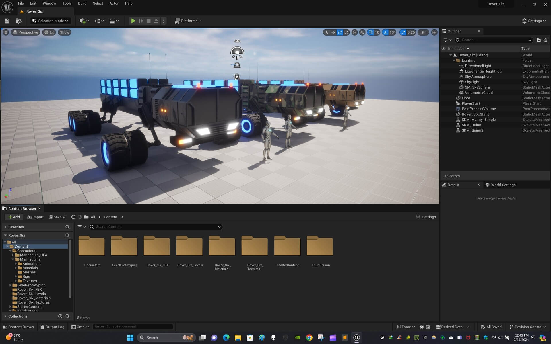The width and height of the screenshot is (551, 344).
Task: Click the Browse content icon in toolbar
Action: tap(19, 21)
